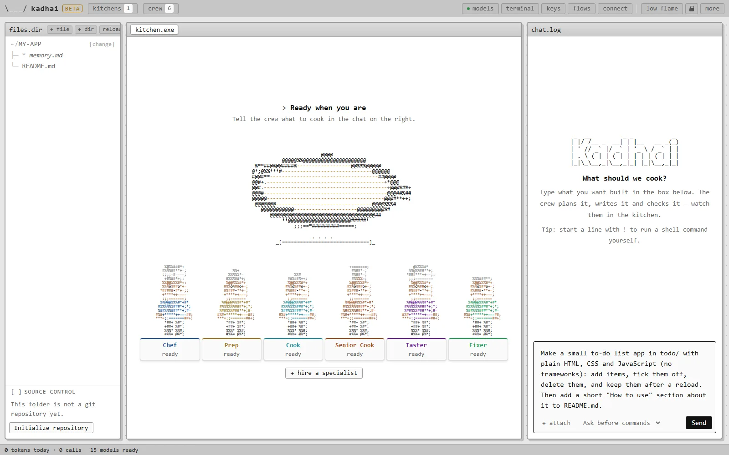The image size is (729, 455).
Task: Open the crew menu
Action: click(160, 9)
